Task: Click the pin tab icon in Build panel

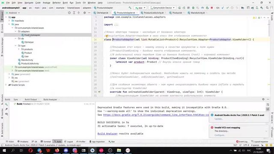Action: (6, 109)
